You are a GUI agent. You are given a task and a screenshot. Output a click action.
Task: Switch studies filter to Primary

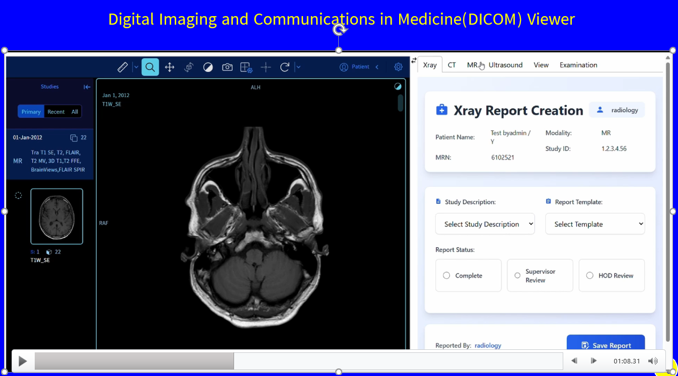pyautogui.click(x=31, y=112)
